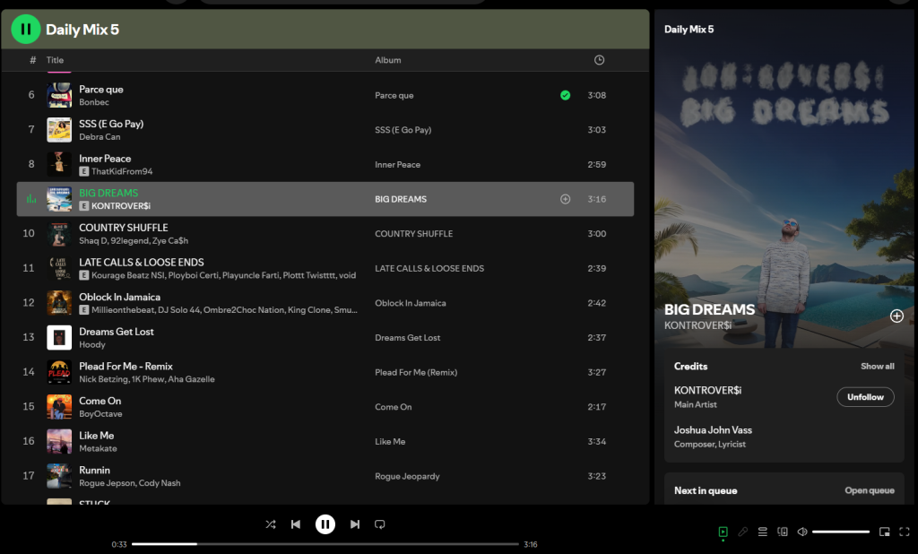Pause playback with the white center button

click(x=325, y=524)
